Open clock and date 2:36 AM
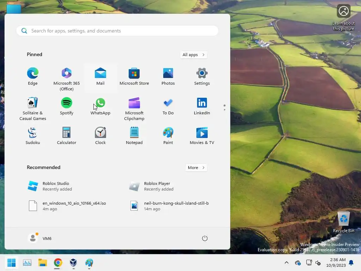361x271 pixels. pos(336,263)
